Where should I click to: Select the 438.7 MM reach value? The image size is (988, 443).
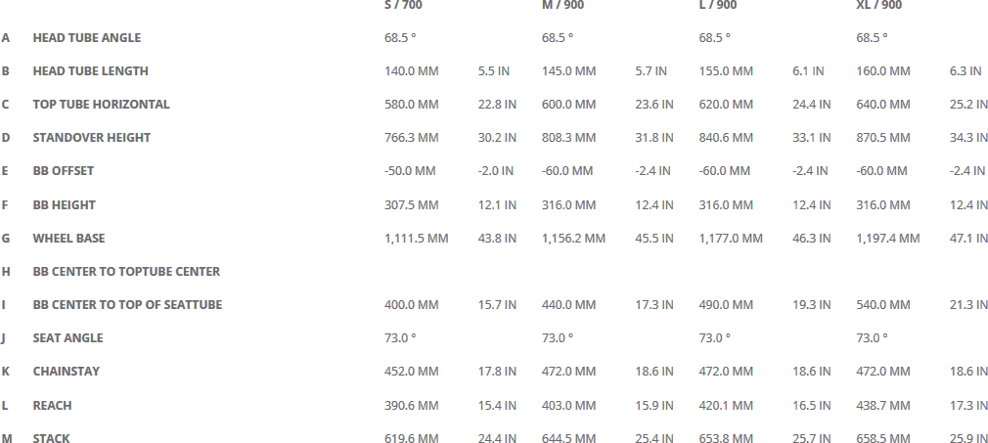tap(882, 406)
